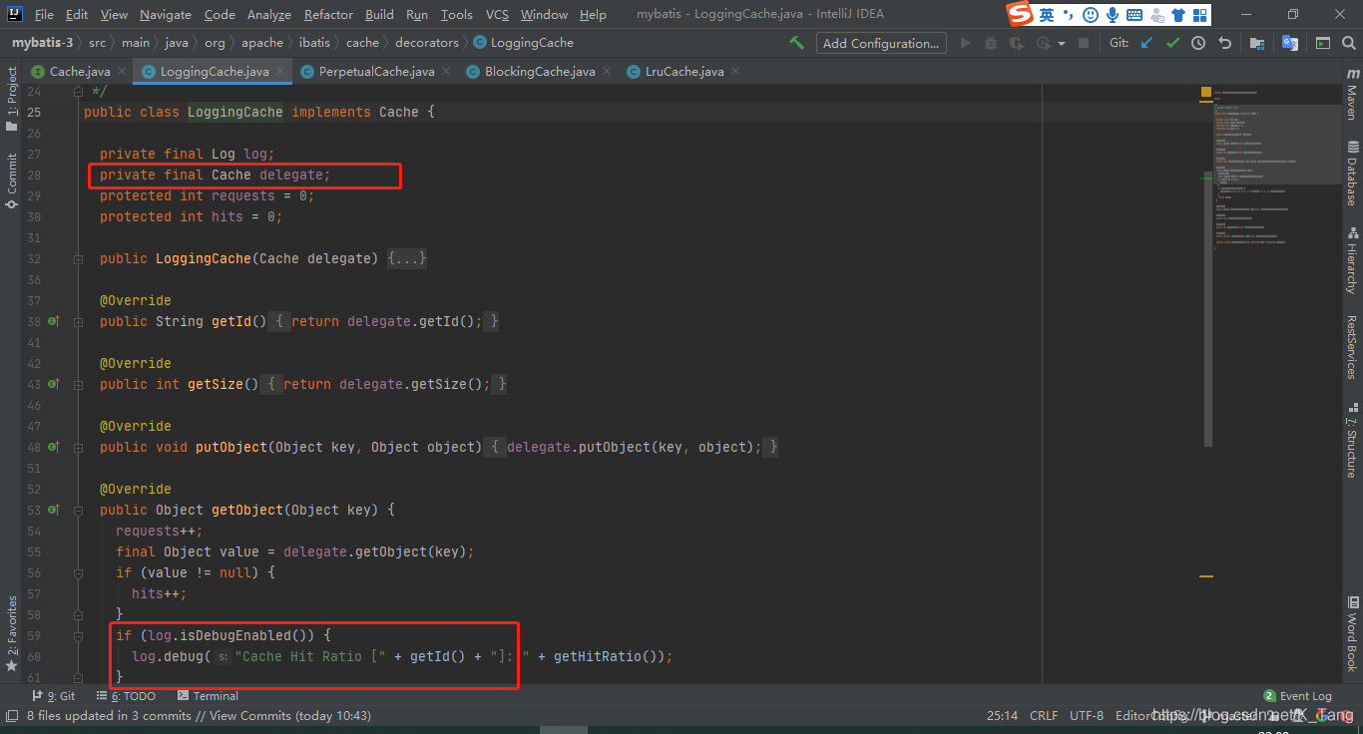Click the Git Commit checkmark icon
The width and height of the screenshot is (1363, 734).
click(1172, 43)
